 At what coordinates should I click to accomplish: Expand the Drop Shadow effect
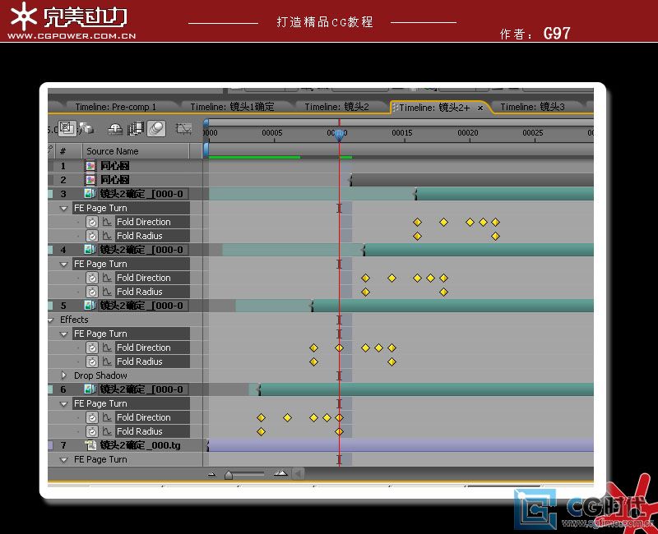[x=64, y=375]
